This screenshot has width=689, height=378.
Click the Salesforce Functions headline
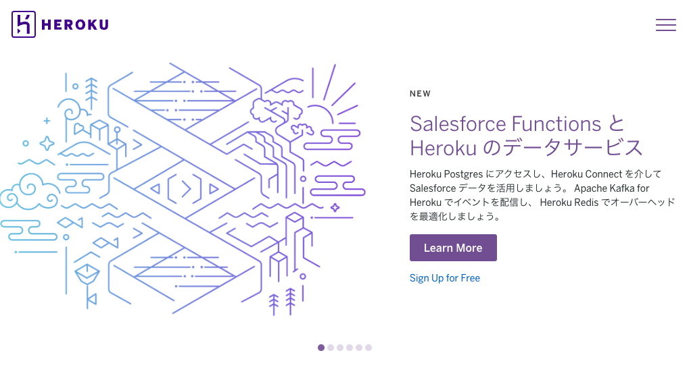(x=526, y=136)
